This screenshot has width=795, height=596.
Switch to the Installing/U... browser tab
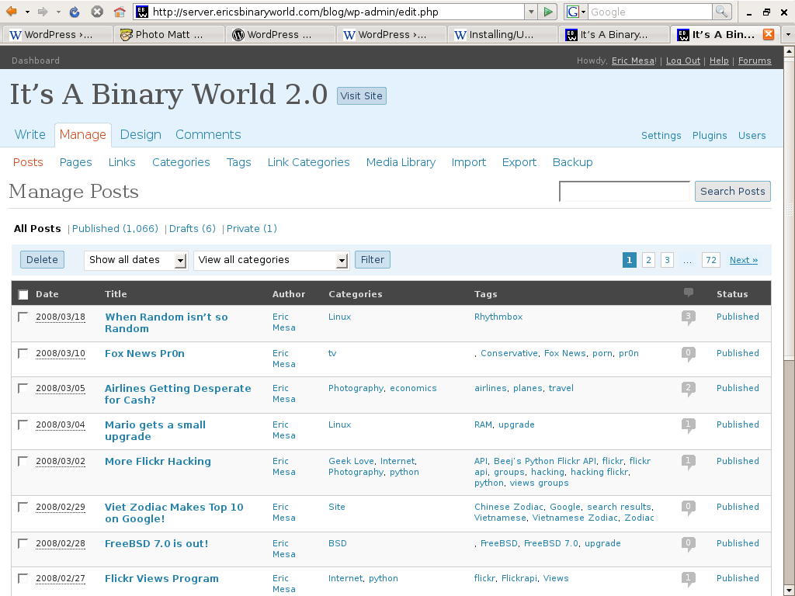coord(502,34)
